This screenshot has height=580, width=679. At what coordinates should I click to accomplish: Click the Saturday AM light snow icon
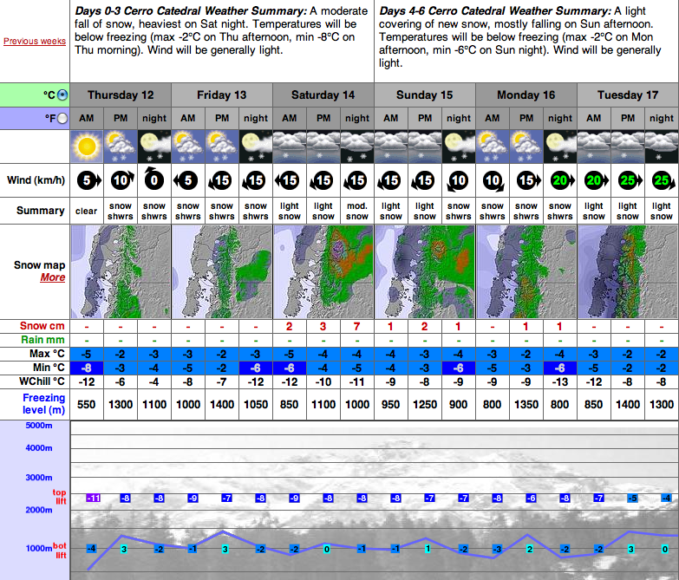coord(290,147)
